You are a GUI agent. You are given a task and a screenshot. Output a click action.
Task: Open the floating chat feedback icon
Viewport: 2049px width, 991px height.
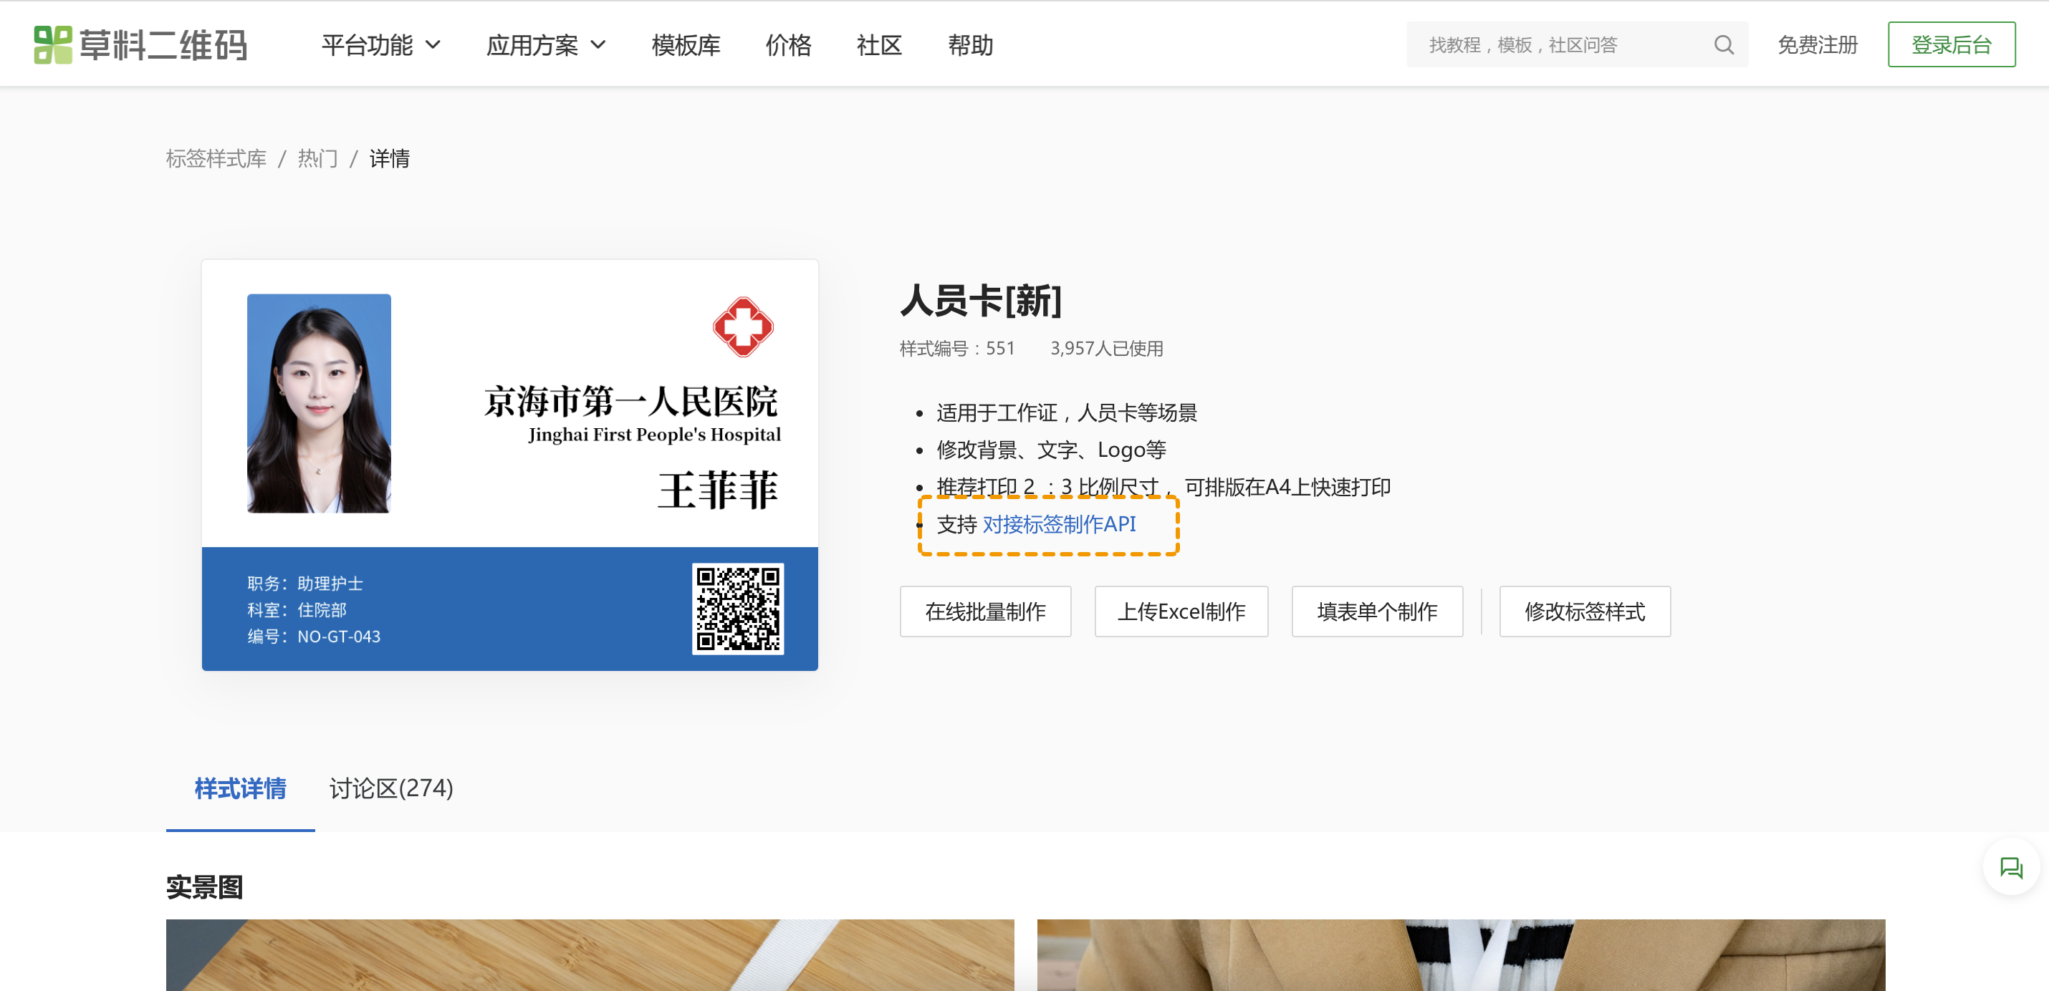(x=2010, y=867)
